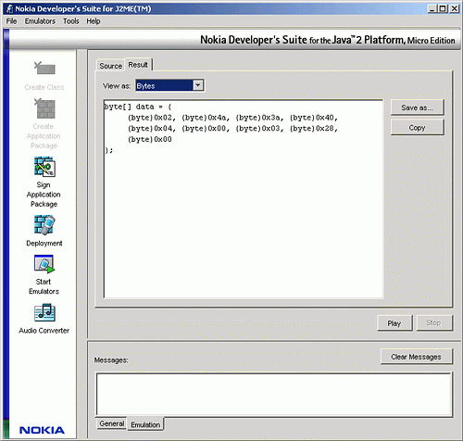Open the Emulators menu
The height and width of the screenshot is (441, 463).
(x=40, y=21)
